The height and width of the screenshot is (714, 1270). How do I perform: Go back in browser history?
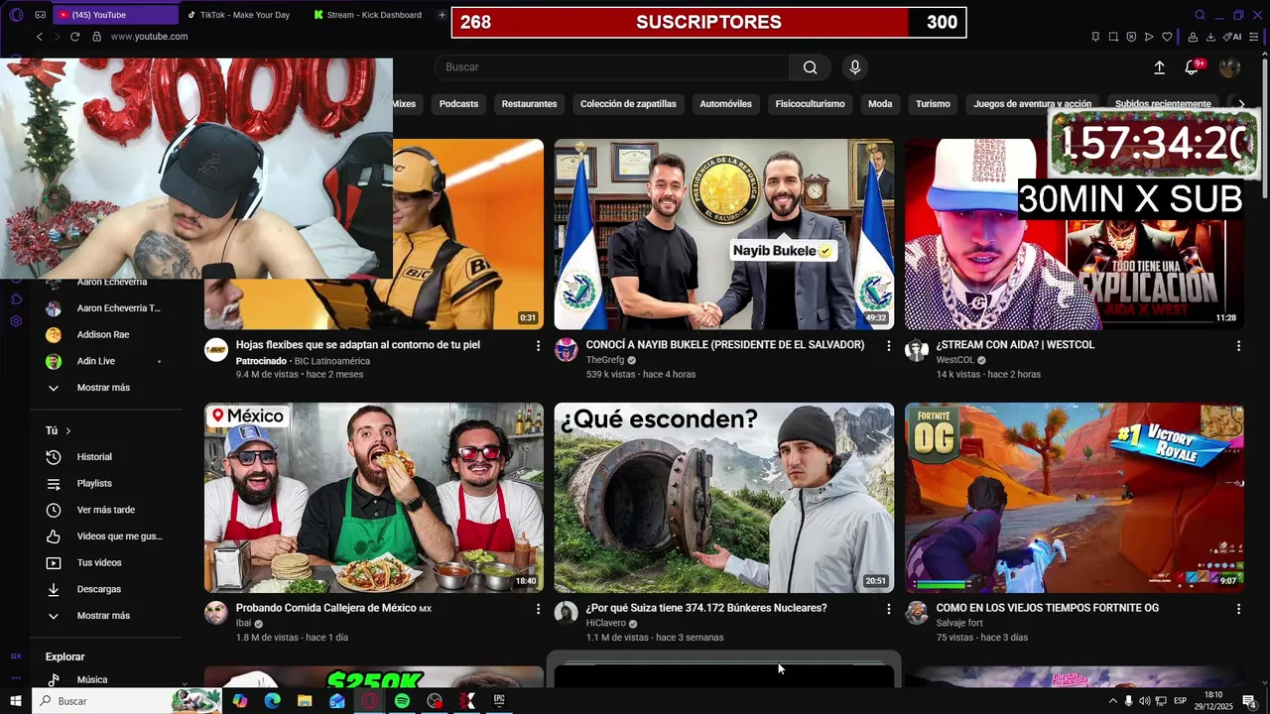[40, 37]
